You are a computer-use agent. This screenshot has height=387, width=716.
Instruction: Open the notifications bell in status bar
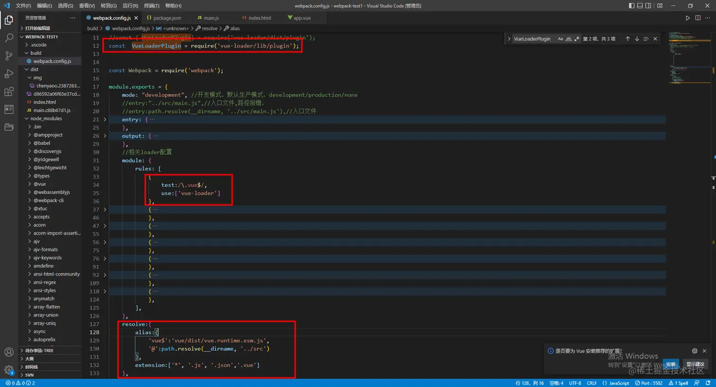point(708,383)
